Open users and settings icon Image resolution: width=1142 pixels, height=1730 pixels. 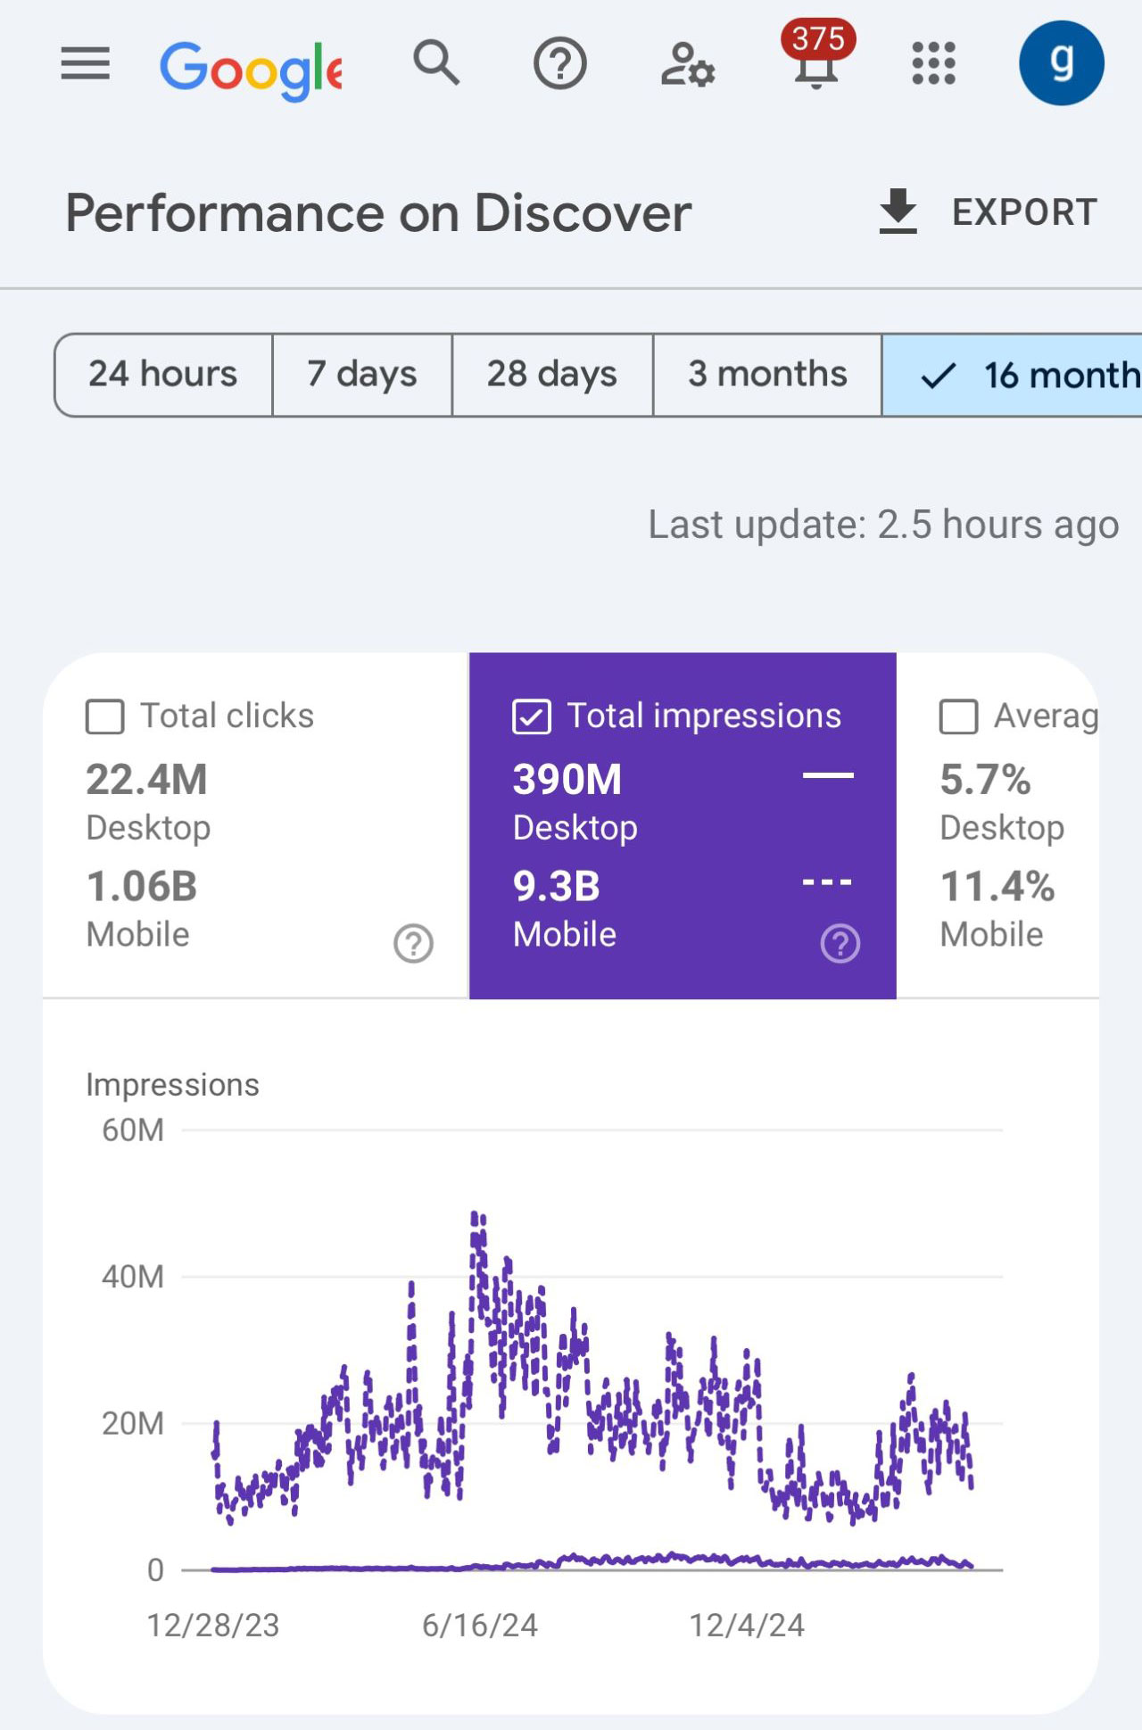(x=687, y=64)
